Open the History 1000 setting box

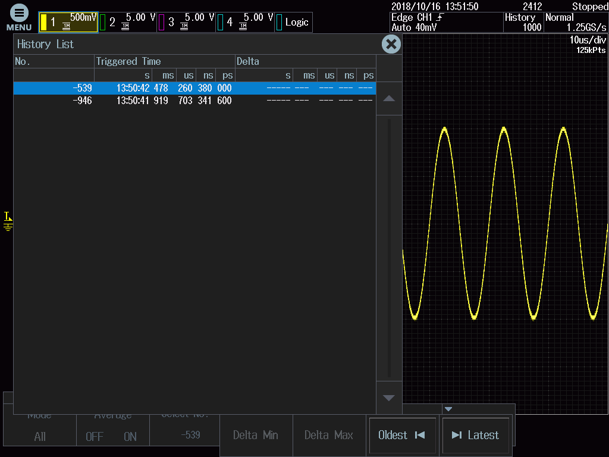click(x=523, y=22)
